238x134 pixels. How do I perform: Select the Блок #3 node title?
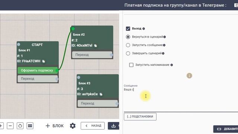tap(84, 83)
